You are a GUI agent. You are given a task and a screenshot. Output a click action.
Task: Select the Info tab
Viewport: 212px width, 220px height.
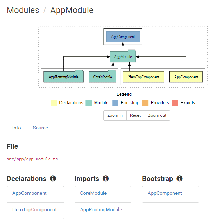click(17, 128)
